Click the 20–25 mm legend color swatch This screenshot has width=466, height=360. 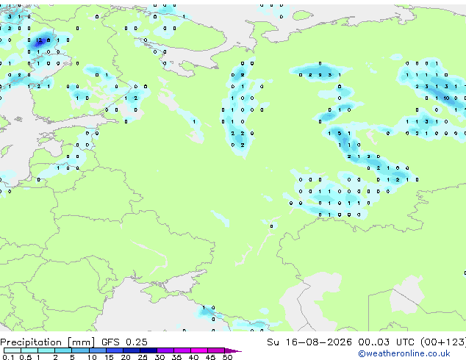[132, 350]
